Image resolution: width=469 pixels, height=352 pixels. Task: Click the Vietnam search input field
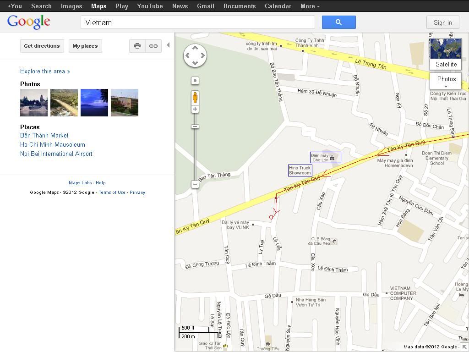[198, 22]
